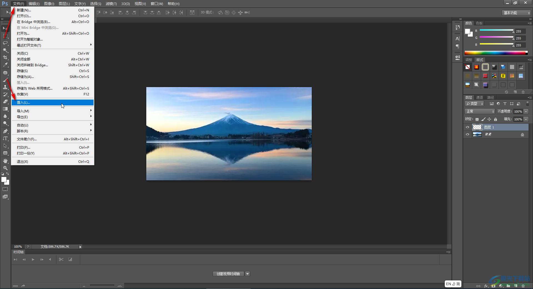
Task: Open the collapsed History panel icon
Action: pos(457,27)
